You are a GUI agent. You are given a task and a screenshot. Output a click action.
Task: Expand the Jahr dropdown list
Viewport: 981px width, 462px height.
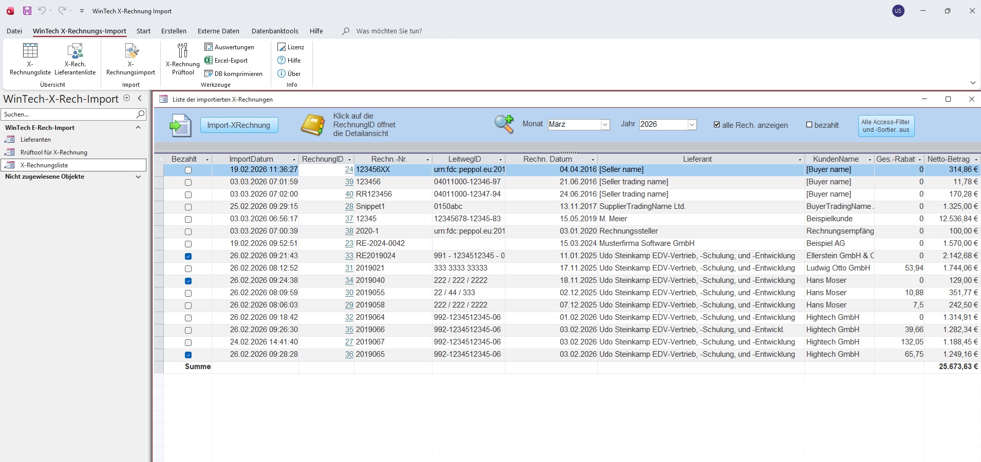[691, 125]
